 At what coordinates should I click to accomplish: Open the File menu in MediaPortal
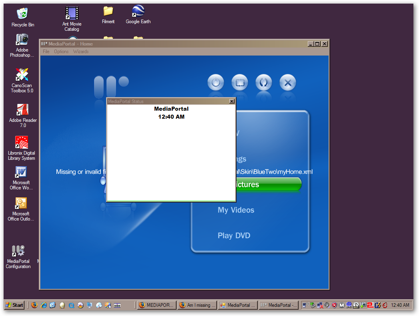46,52
